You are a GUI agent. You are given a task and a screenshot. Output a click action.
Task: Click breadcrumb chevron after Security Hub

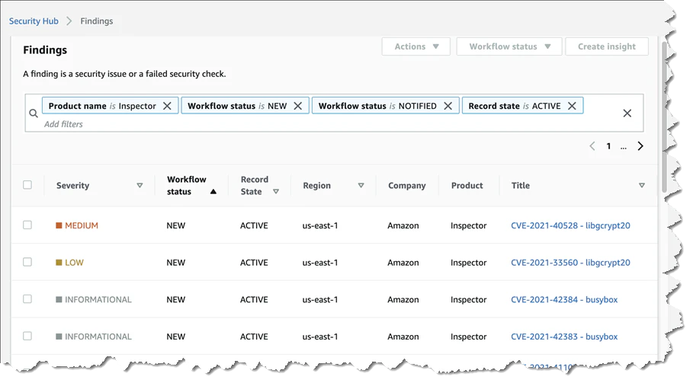point(69,21)
